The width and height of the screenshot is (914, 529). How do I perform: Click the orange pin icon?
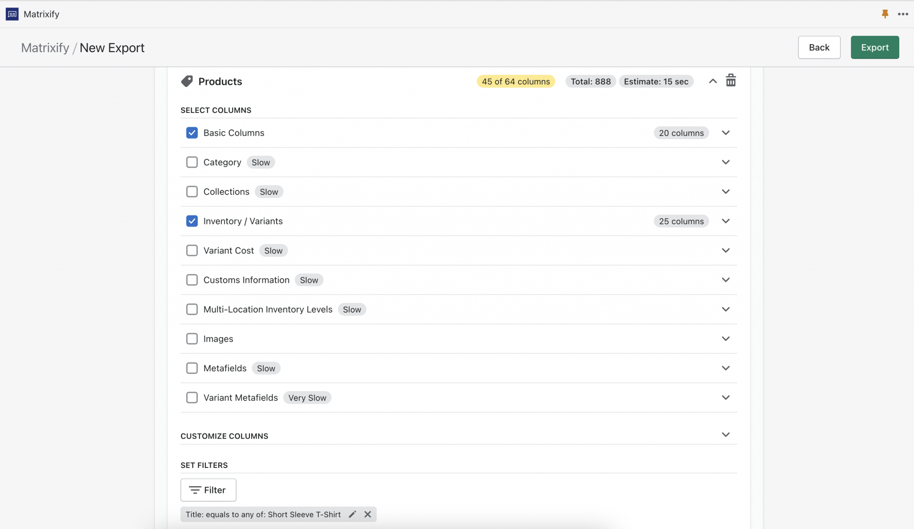(885, 14)
